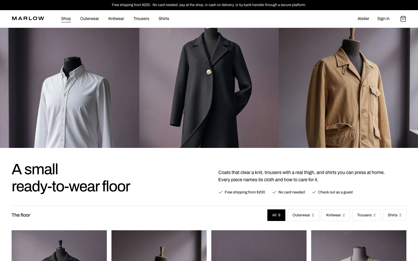Click the 'A small ready-to-wear floor' headline
Viewport: 418px width, 261px height.
click(x=71, y=178)
